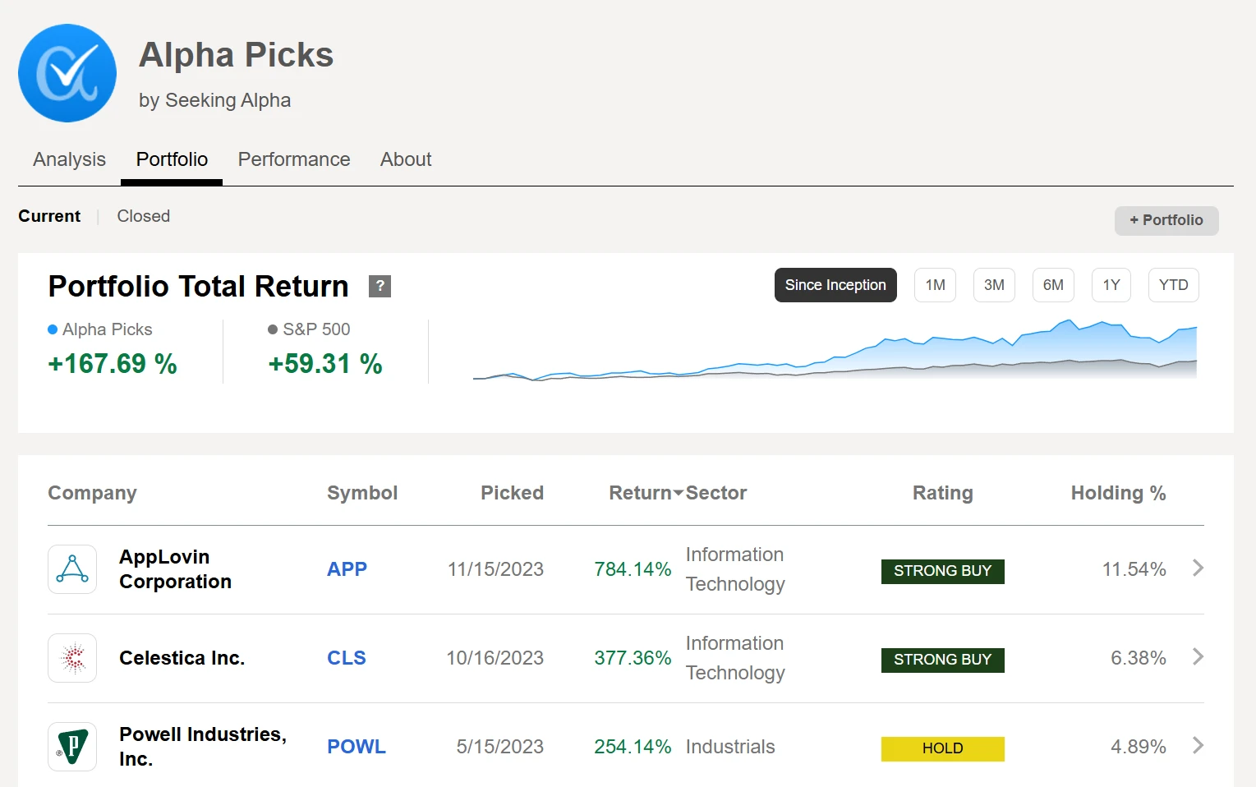The image size is (1256, 787).
Task: Open the APP ticker symbol link
Action: tap(347, 569)
